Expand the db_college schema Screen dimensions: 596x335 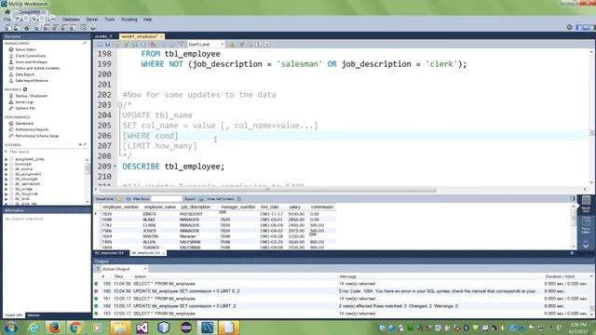tap(7, 189)
